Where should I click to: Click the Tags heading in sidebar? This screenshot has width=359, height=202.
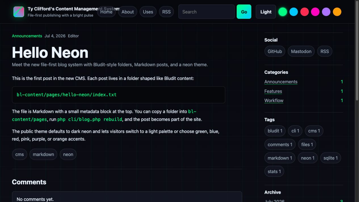coord(269,120)
